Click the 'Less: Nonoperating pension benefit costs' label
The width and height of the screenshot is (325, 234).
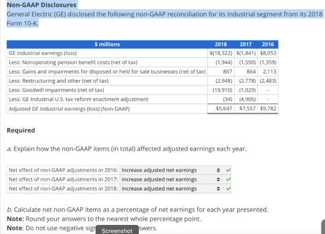click(x=73, y=63)
